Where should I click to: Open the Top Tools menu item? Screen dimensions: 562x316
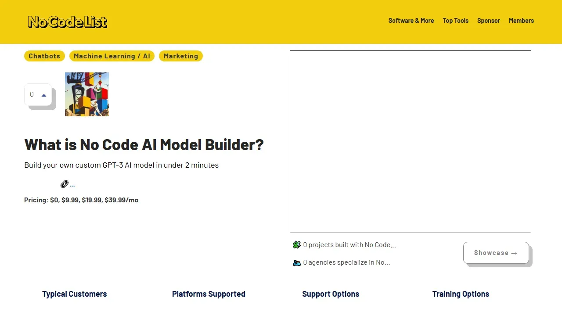pos(455,21)
